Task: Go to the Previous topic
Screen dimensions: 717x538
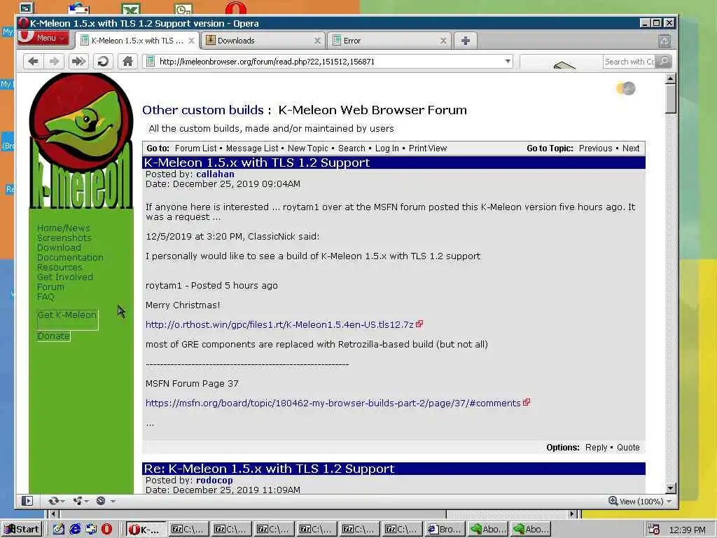Action: click(x=595, y=149)
